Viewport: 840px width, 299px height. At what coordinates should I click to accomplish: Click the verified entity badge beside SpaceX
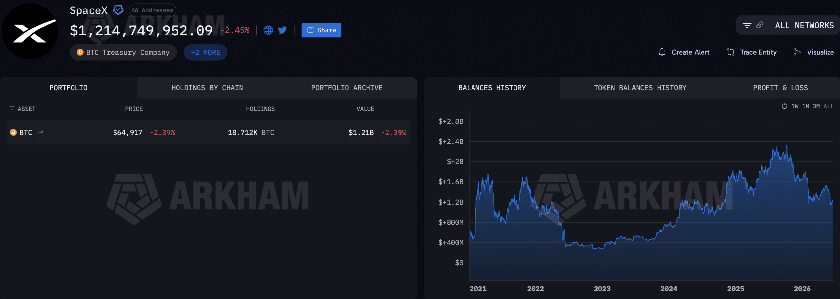[118, 10]
